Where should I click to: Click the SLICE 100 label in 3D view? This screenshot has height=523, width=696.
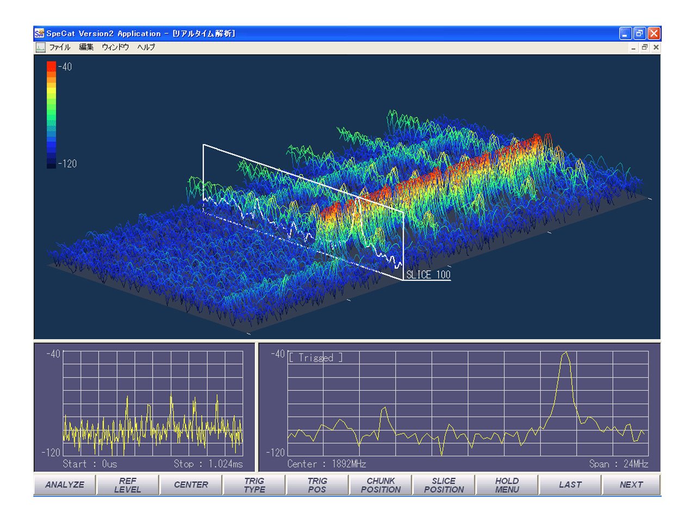coord(428,275)
